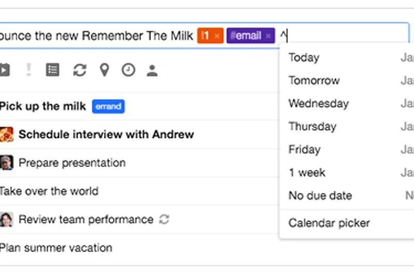
Task: Select the location pin icon
Action: click(x=105, y=70)
